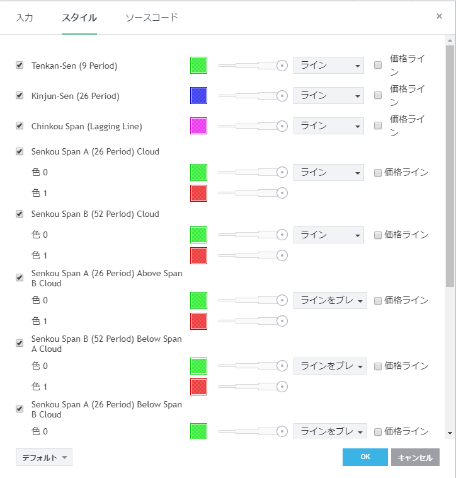Enable the price line checkbox for Tenkan-Sen
This screenshot has height=478, width=456.
[x=378, y=65]
